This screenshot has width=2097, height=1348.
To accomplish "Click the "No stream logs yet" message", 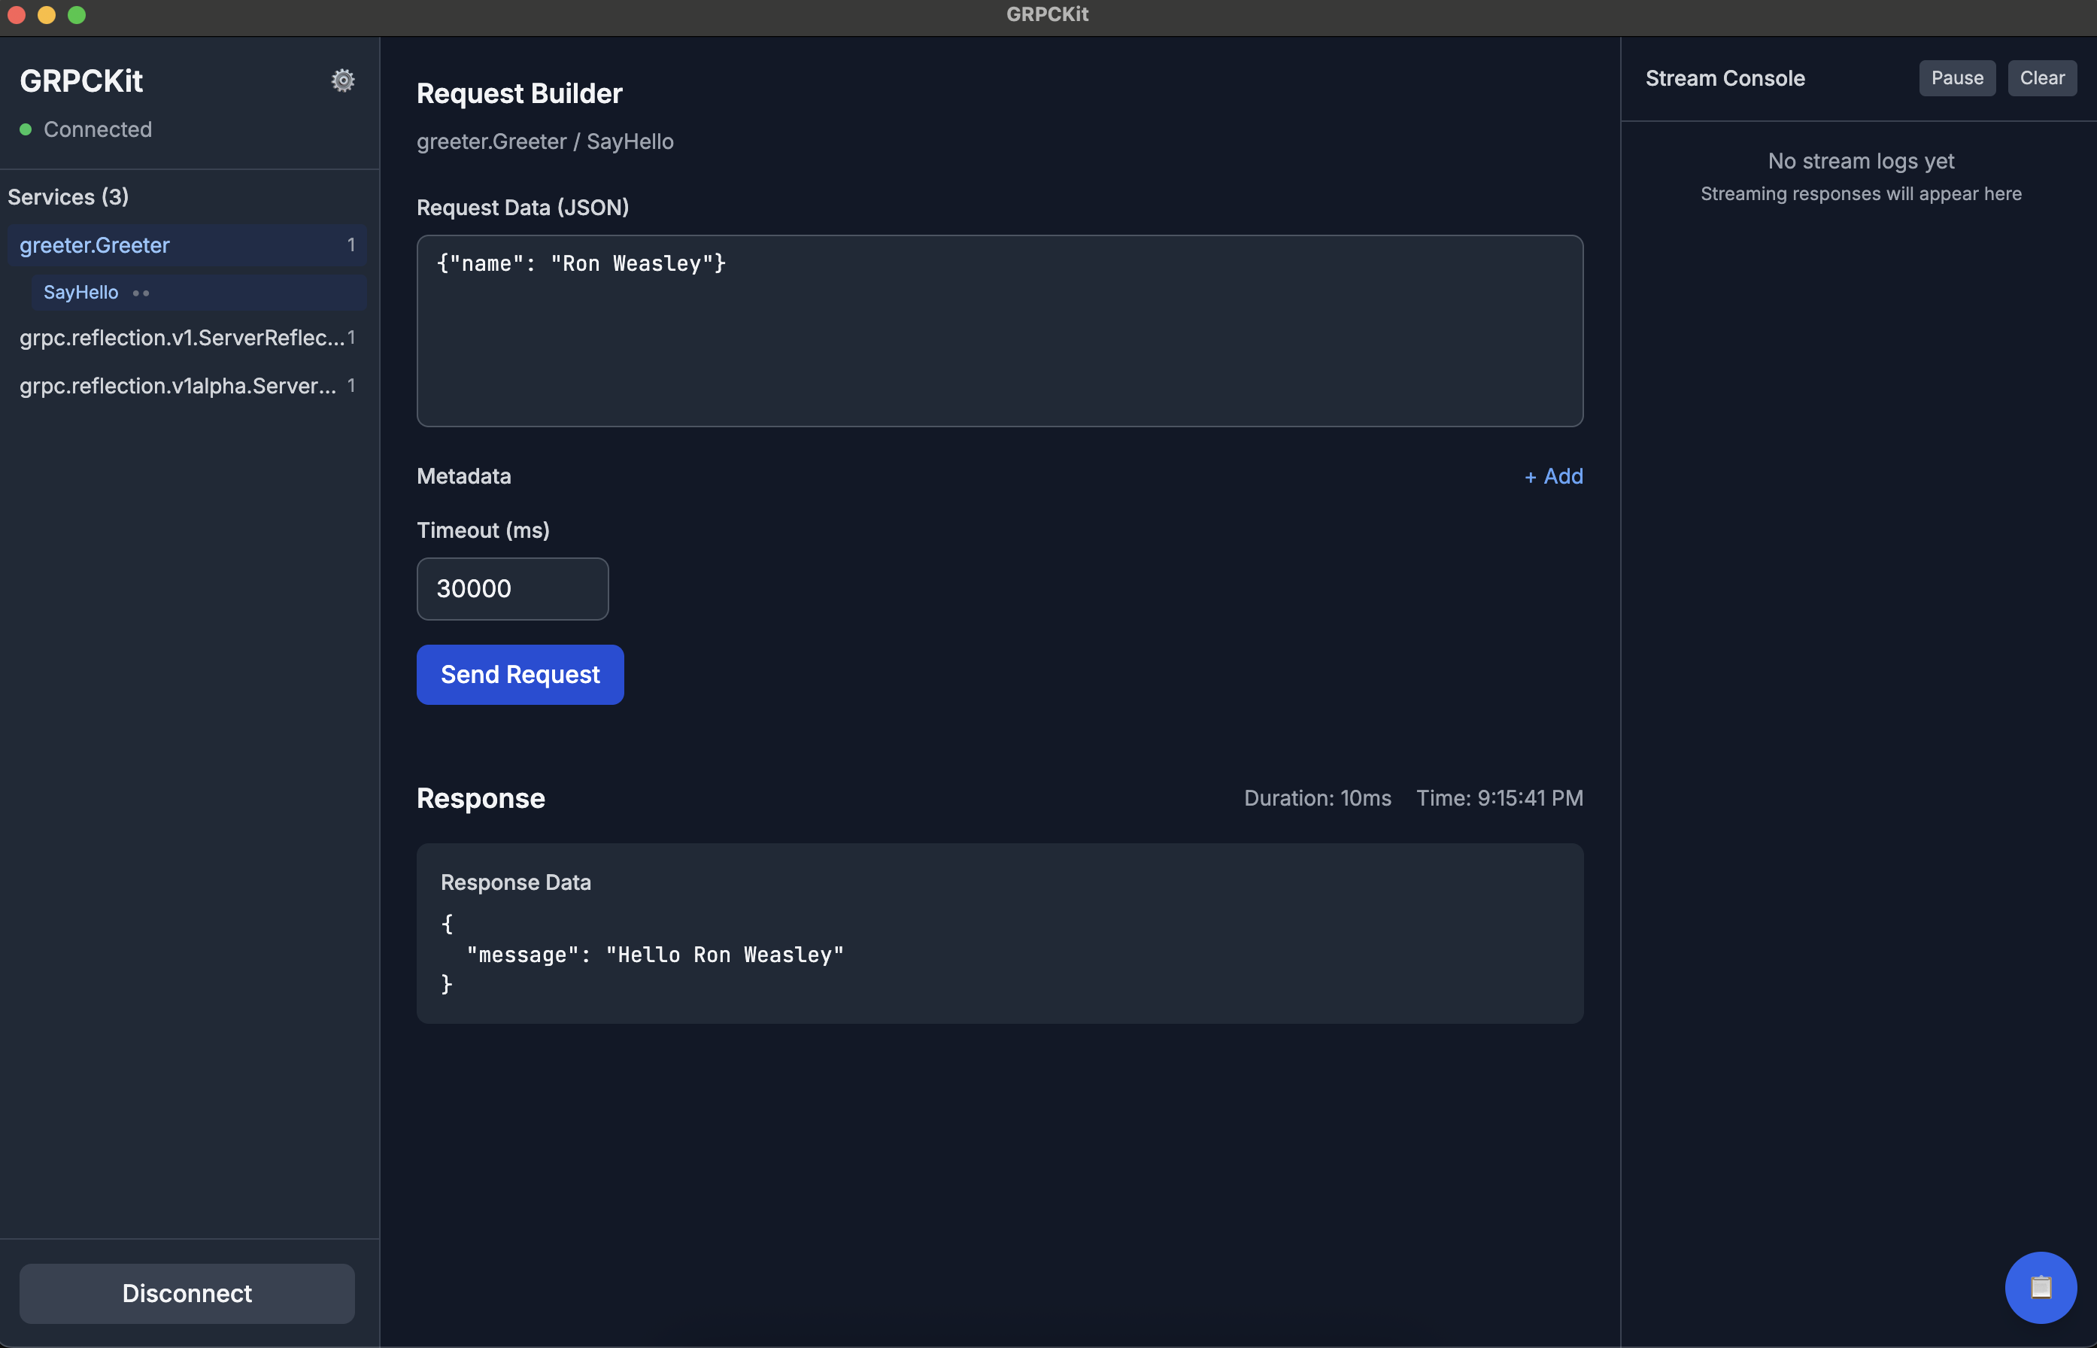I will 1861,161.
